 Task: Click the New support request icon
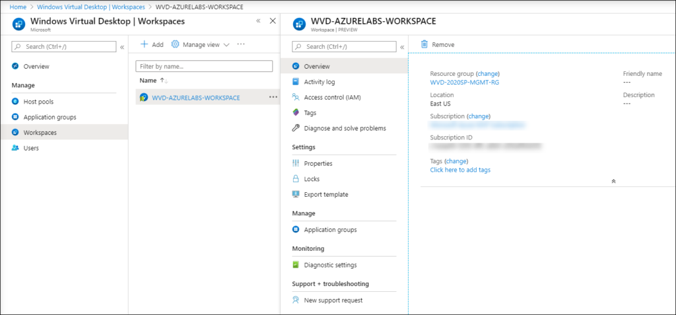295,300
